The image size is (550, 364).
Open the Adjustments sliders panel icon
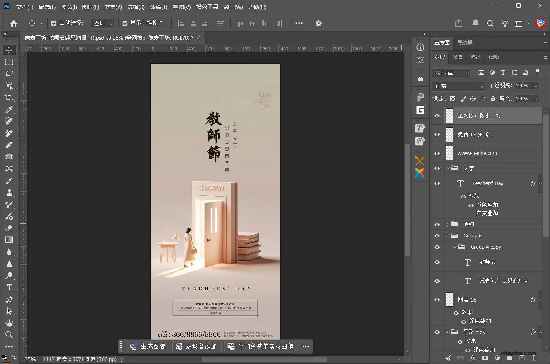[x=420, y=60]
